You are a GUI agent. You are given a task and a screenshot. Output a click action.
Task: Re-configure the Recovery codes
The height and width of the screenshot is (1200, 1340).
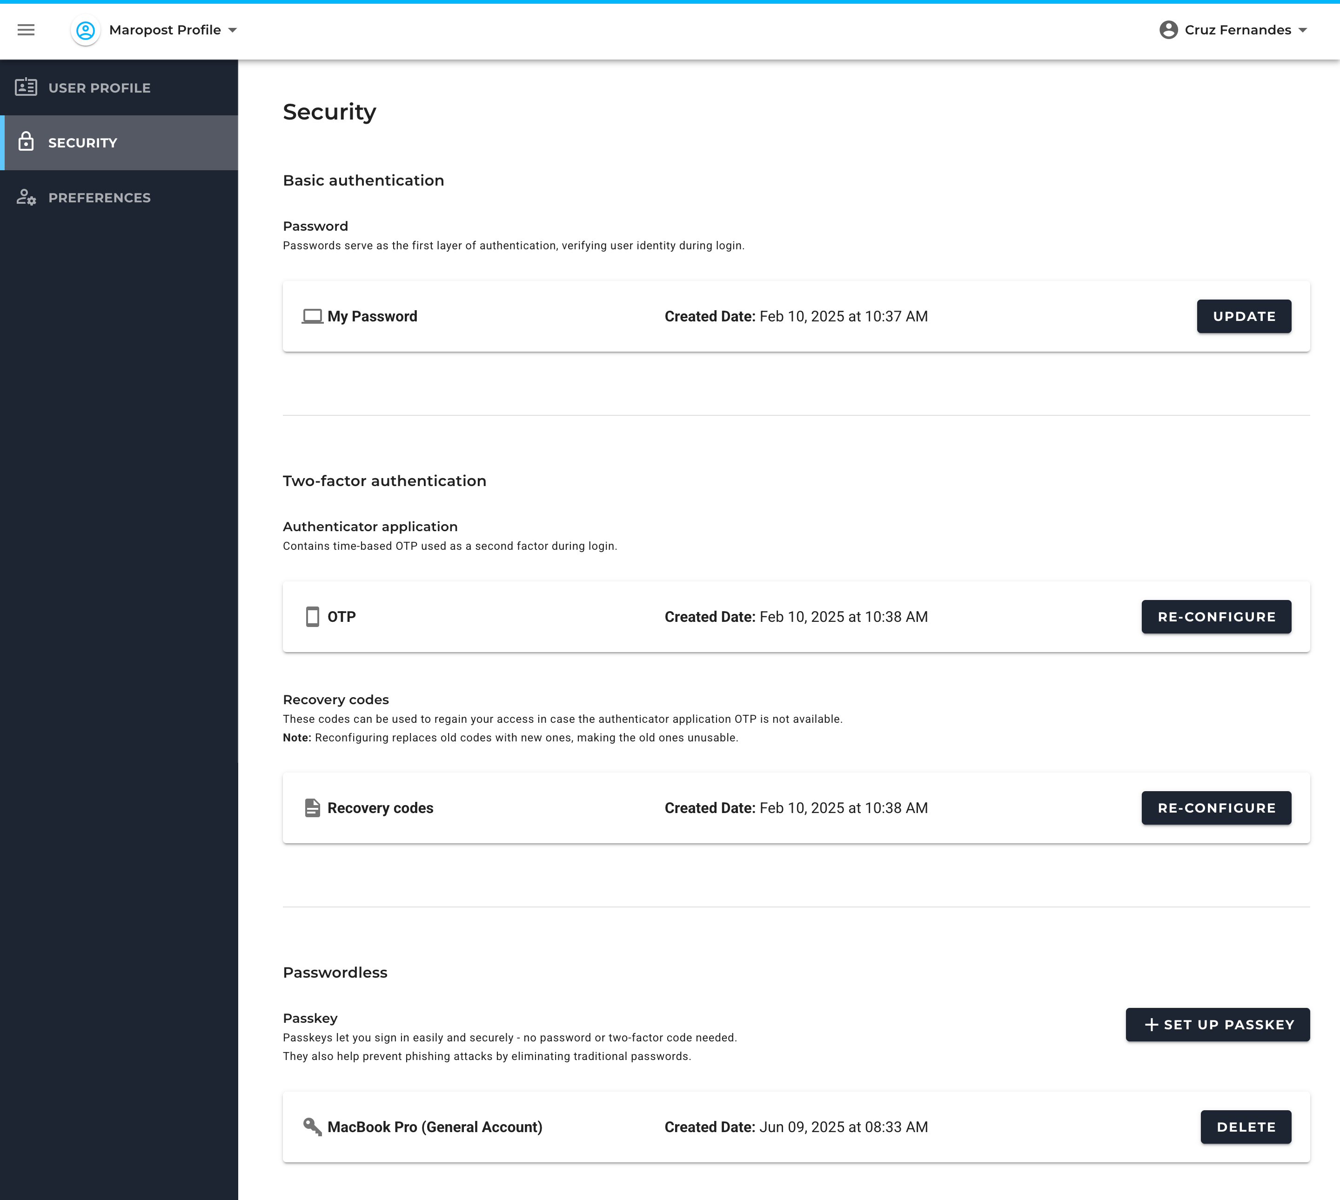[x=1216, y=808]
